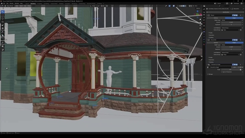The height and width of the screenshot is (138, 245).
Task: Switch to the Sculpting workspace tab
Action: (x=39, y=4)
